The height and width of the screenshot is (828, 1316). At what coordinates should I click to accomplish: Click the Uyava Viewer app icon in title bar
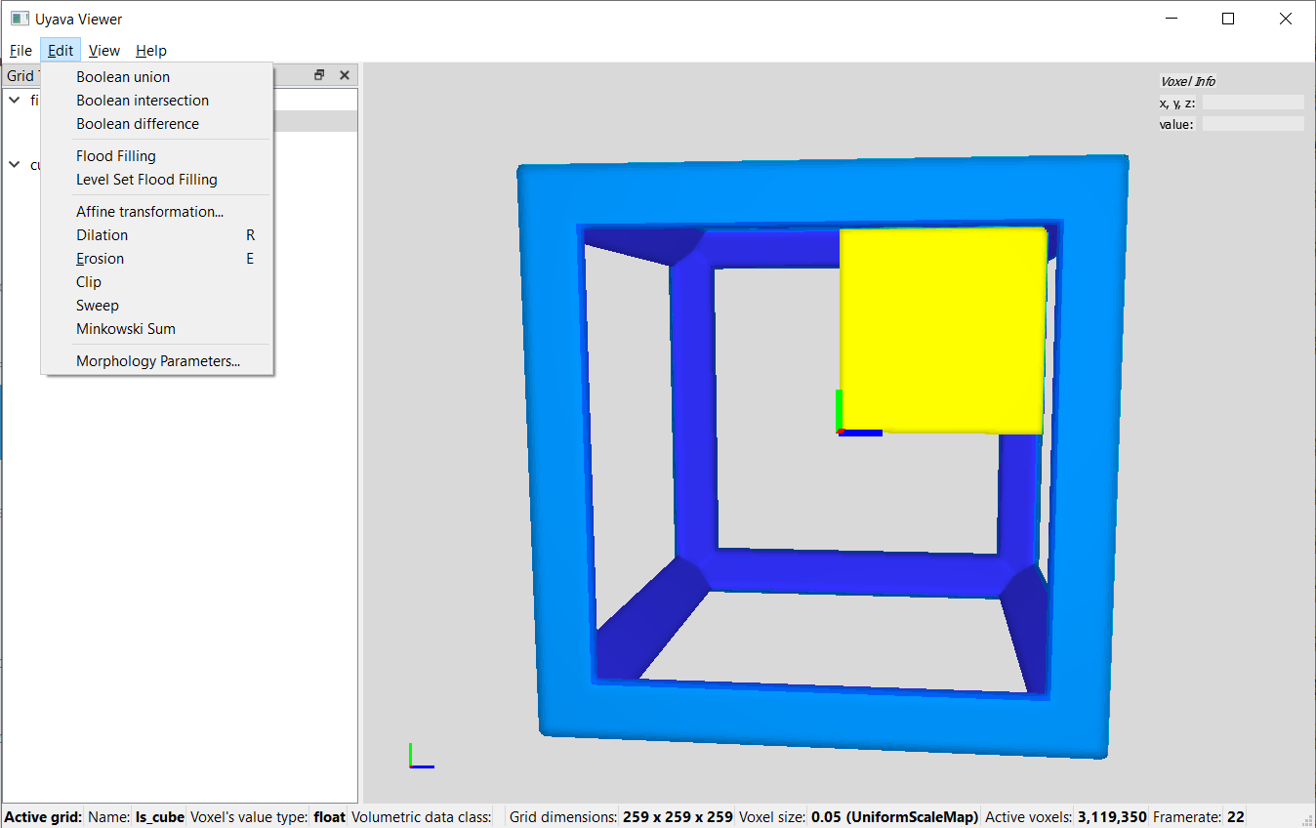(20, 19)
